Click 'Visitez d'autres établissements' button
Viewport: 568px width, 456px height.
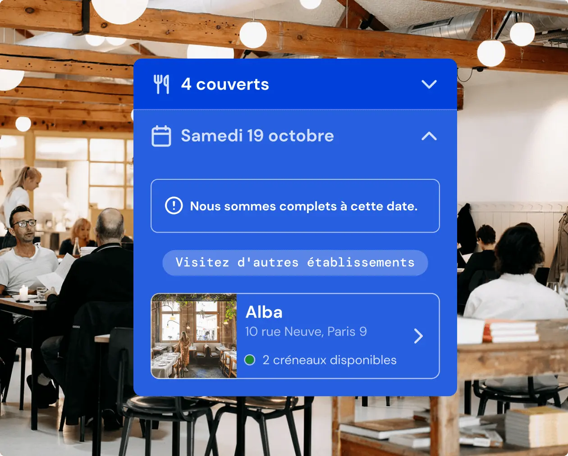(295, 263)
